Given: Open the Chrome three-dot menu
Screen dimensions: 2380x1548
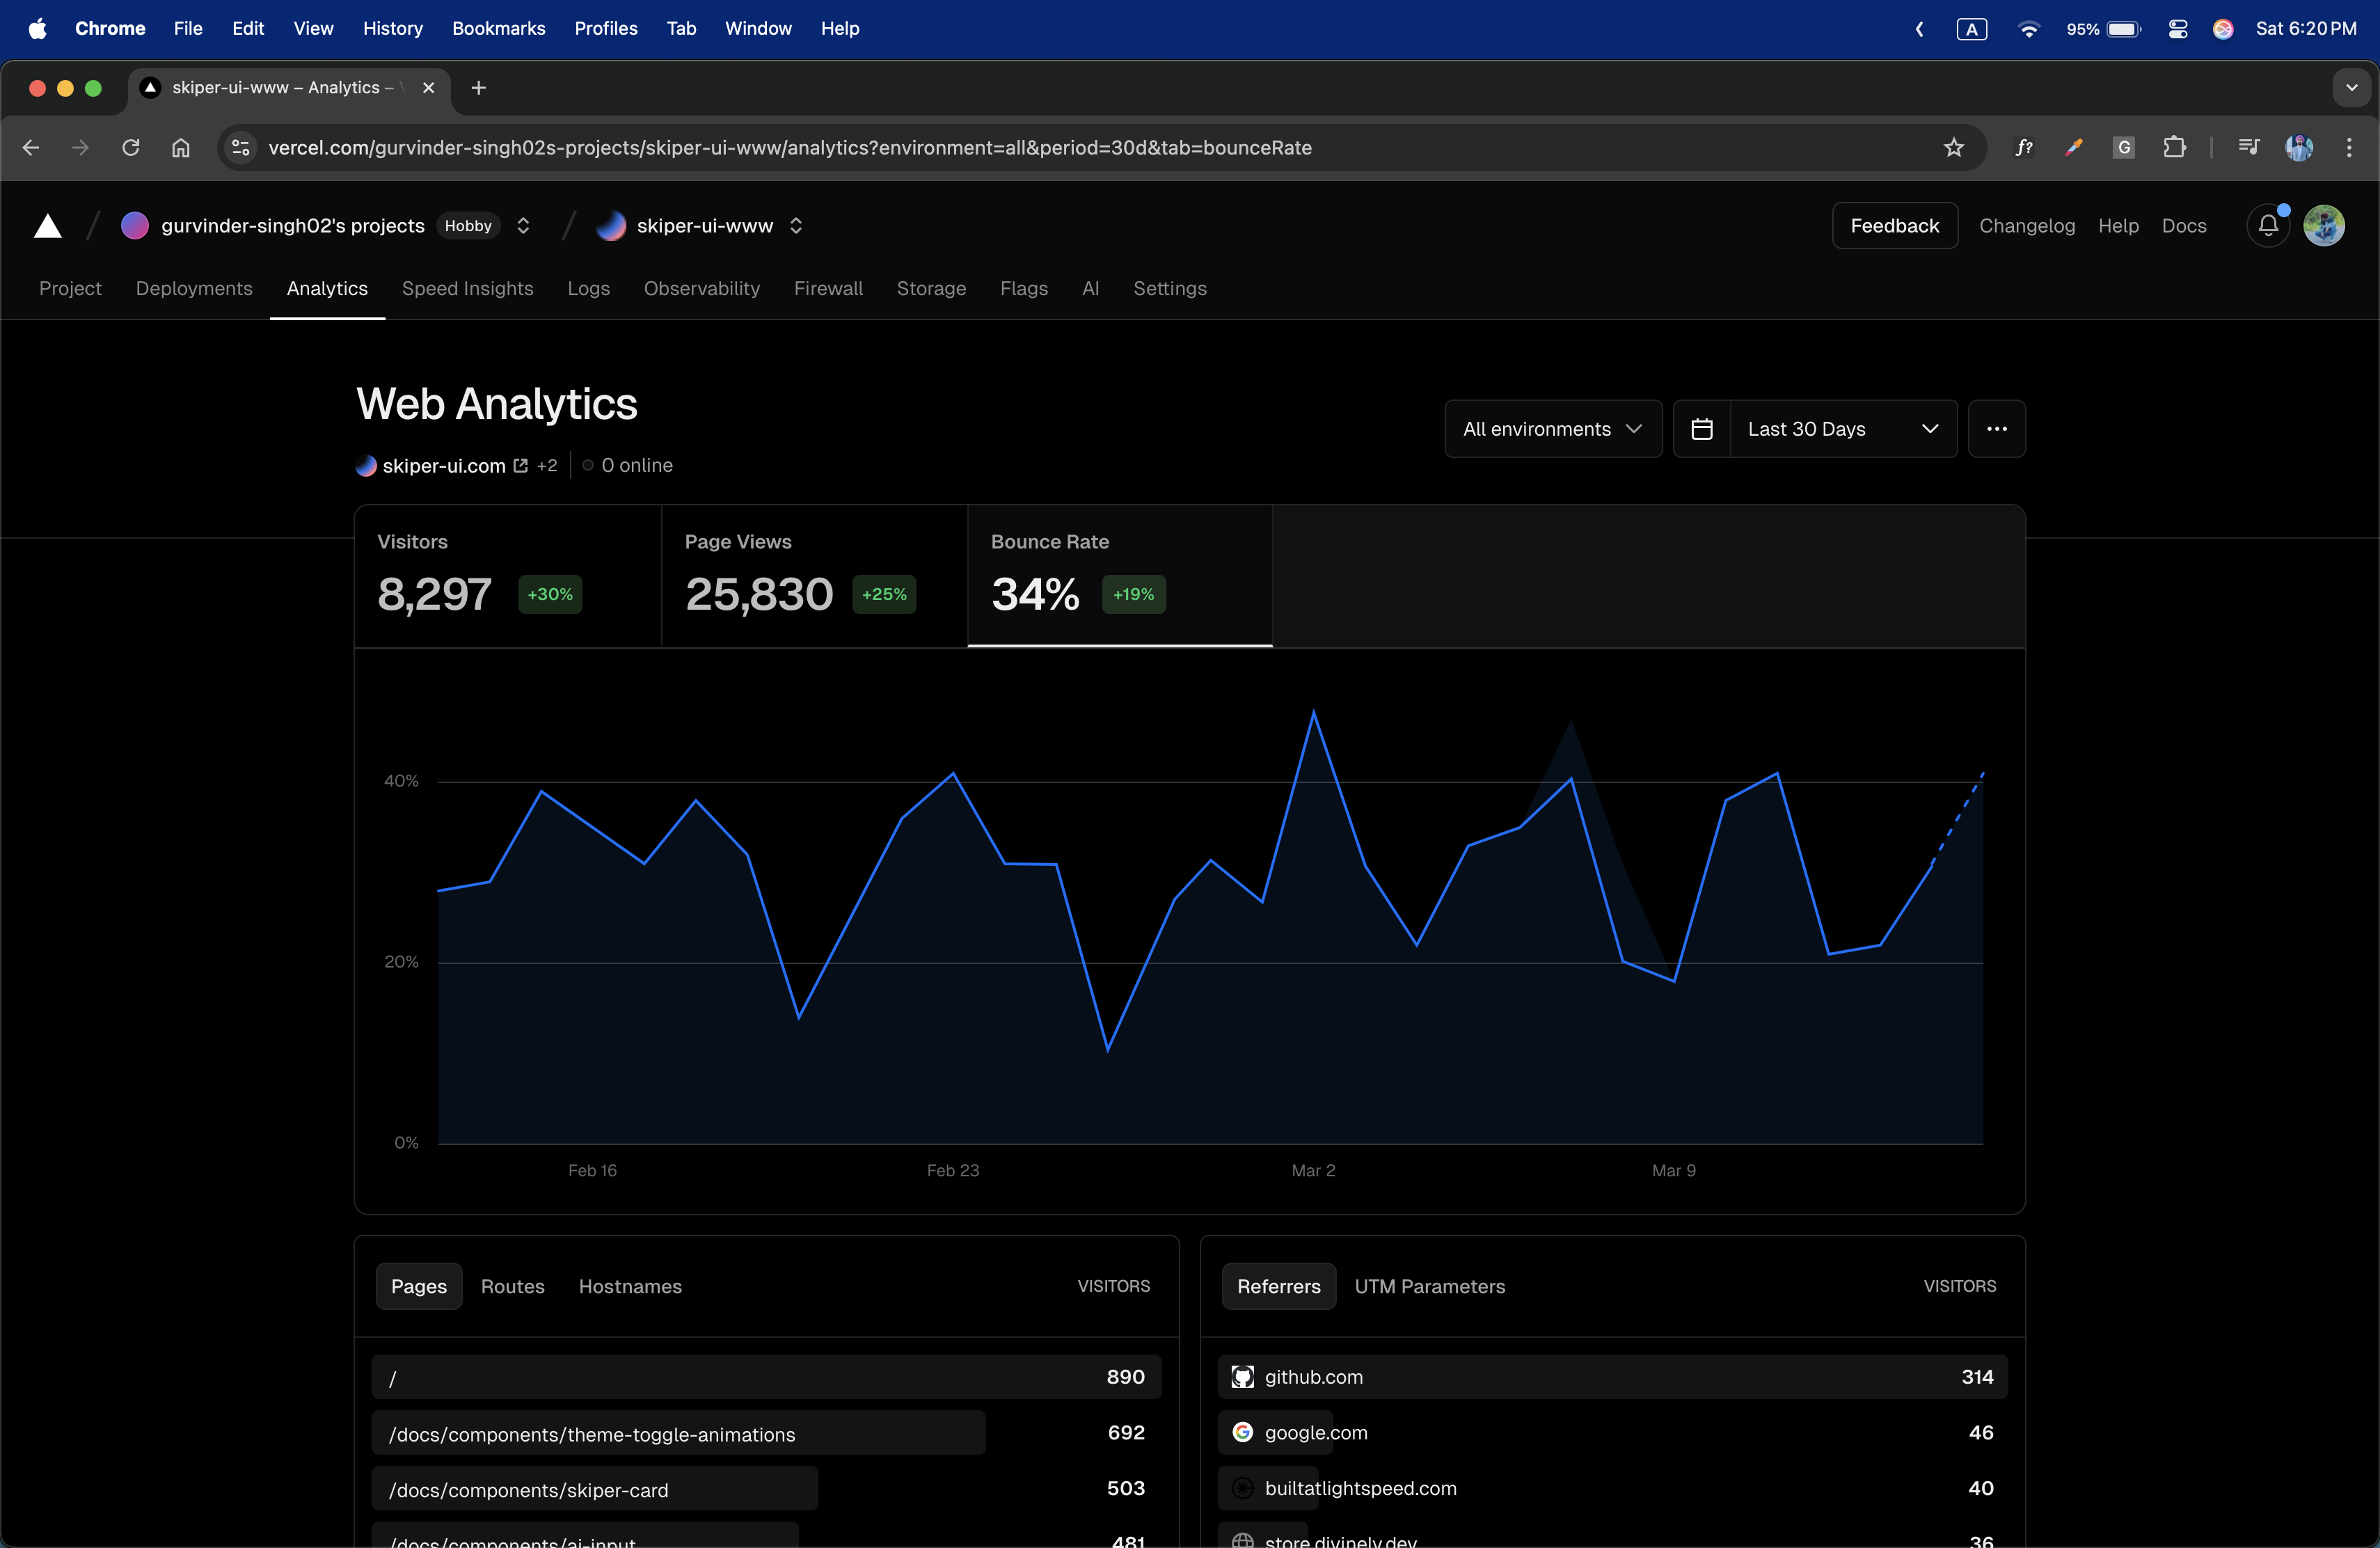Looking at the screenshot, I should [x=2349, y=148].
